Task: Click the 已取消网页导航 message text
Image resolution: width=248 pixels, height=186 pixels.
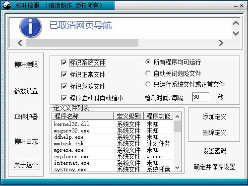Action: [80, 25]
